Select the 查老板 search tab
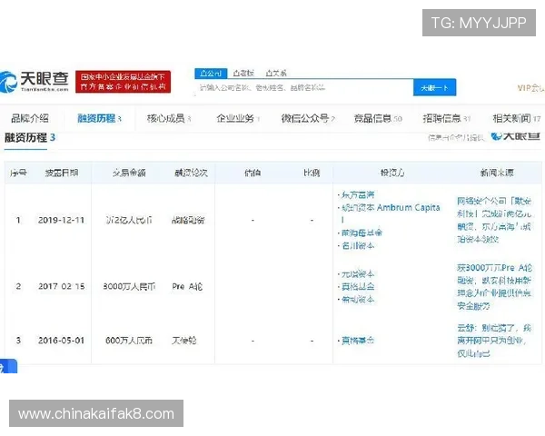This screenshot has height=436, width=545. coord(243,74)
